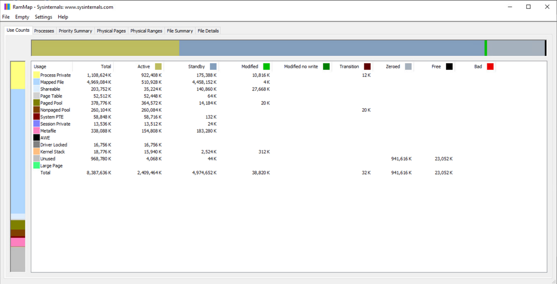Click the Mapped File standby value 4,458,152 K
The width and height of the screenshot is (557, 284).
click(x=204, y=82)
